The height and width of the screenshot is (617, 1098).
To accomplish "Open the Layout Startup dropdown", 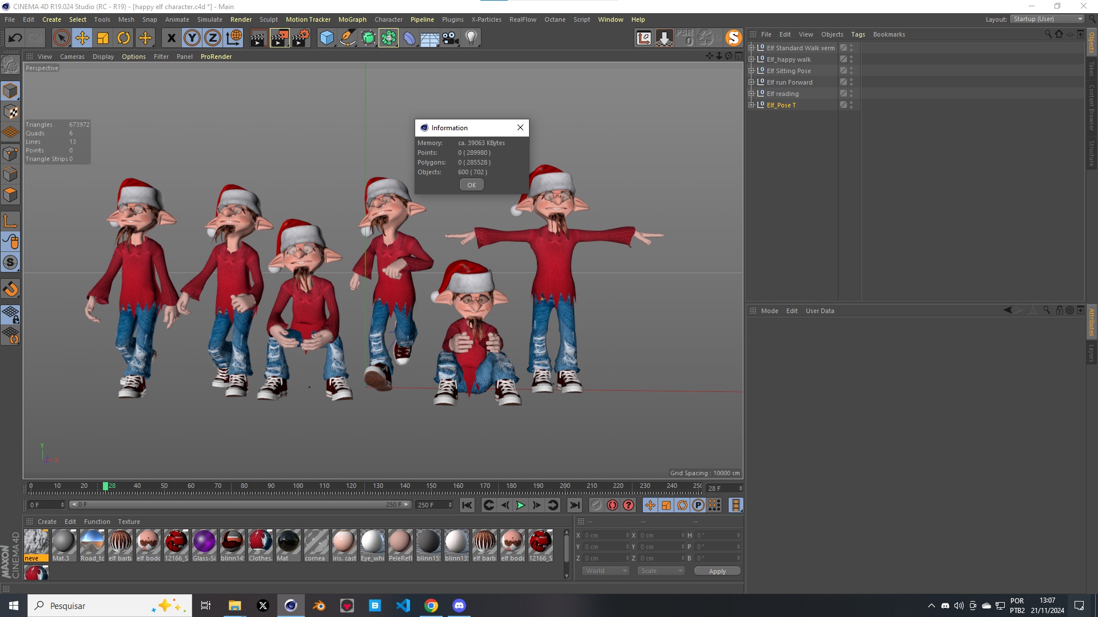I will click(x=1047, y=19).
